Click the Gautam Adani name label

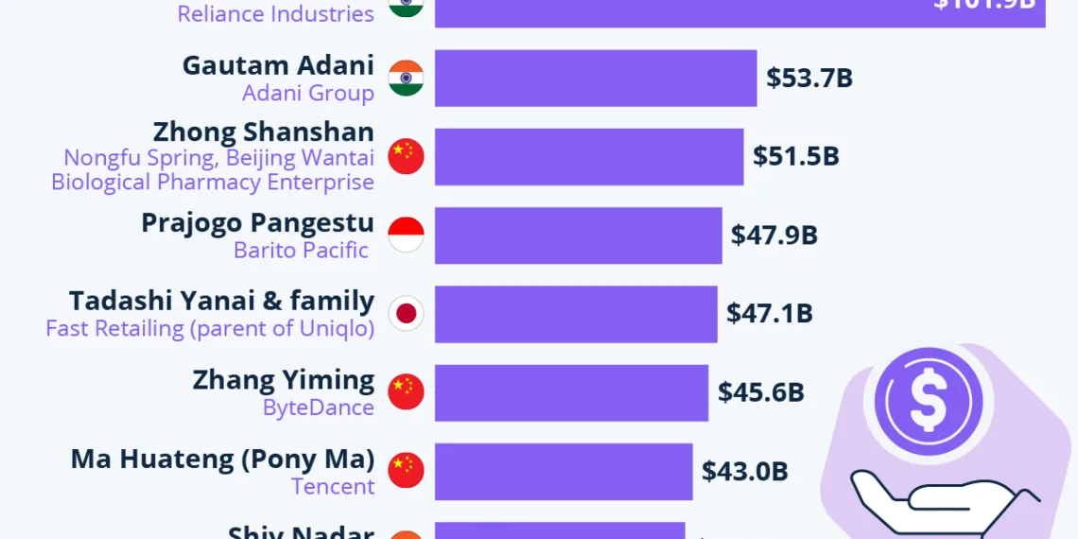click(278, 65)
